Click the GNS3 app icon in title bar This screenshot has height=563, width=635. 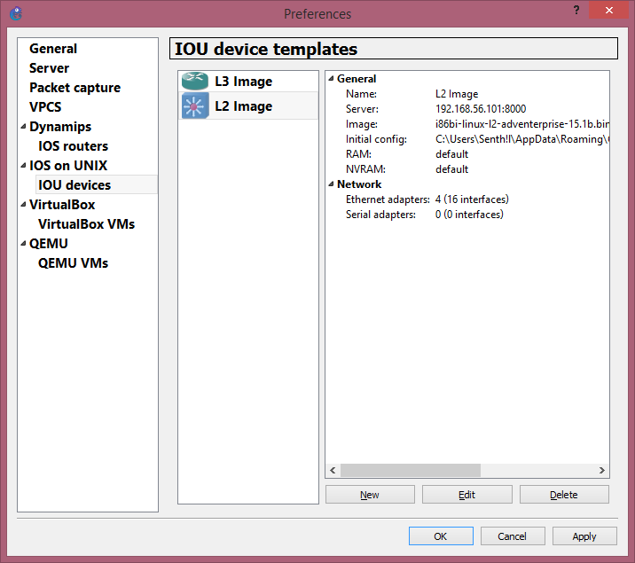coord(16,13)
